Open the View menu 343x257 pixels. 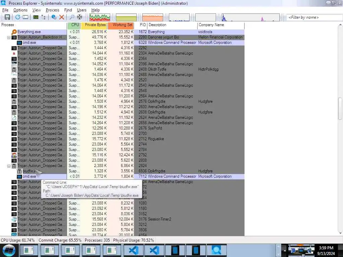[37, 10]
